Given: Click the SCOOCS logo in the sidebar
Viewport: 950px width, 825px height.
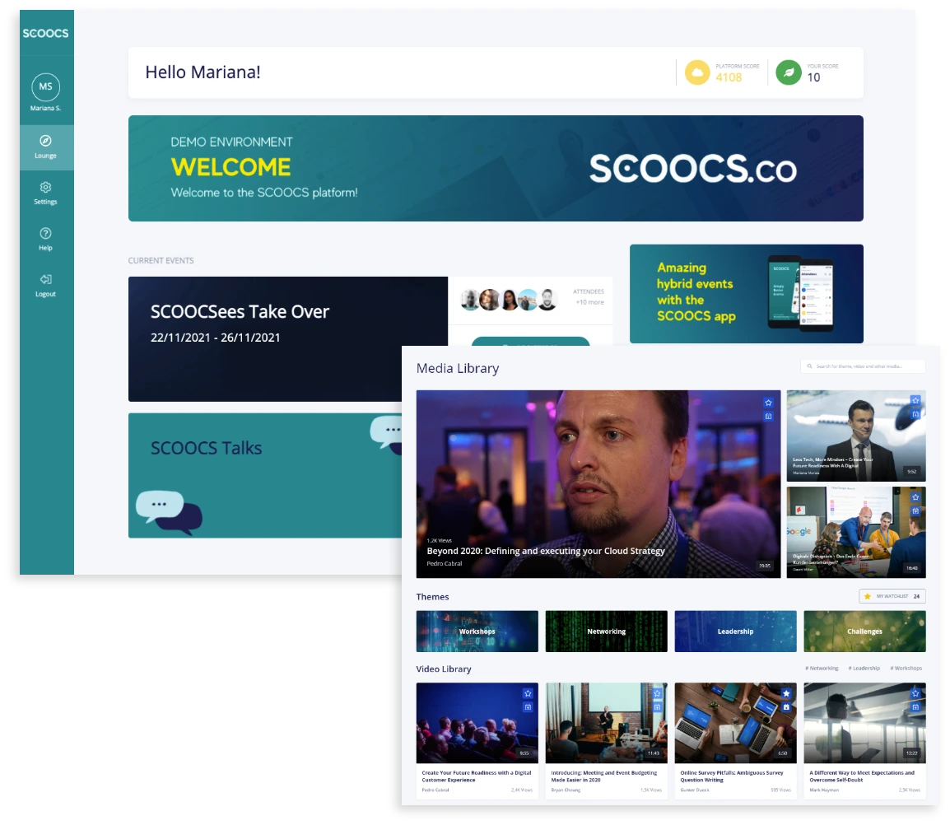Looking at the screenshot, I should tap(45, 33).
